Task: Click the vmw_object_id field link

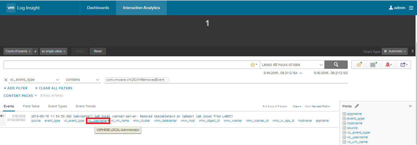Action: (209, 120)
